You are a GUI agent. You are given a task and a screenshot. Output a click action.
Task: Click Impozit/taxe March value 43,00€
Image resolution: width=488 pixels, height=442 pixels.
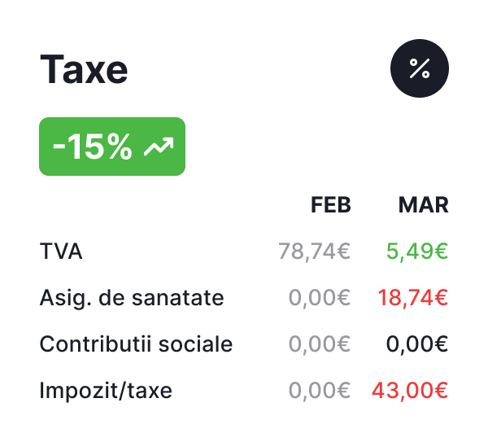(x=410, y=391)
